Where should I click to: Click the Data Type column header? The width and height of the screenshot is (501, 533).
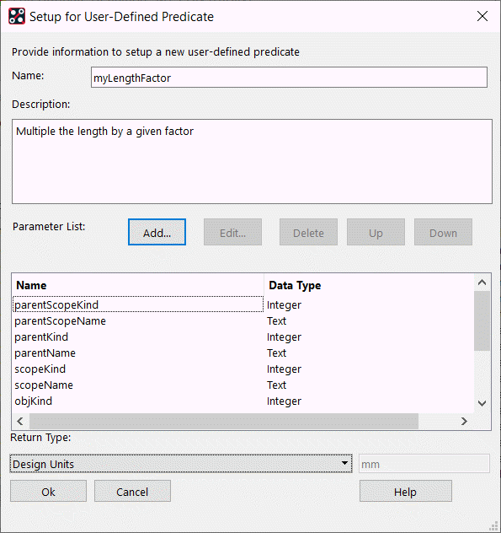click(369, 285)
